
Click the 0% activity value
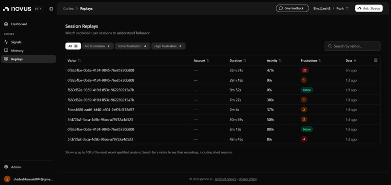point(269,90)
